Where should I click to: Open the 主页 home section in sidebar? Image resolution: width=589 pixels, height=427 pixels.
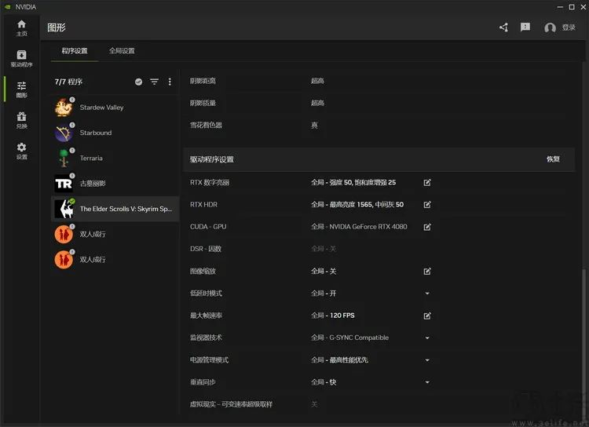tap(21, 27)
